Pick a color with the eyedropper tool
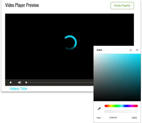 point(99,109)
